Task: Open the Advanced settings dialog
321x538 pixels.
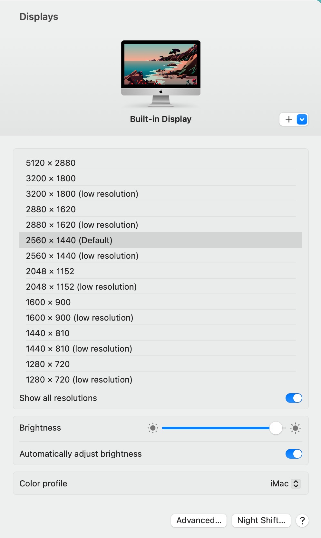Action: click(x=199, y=520)
